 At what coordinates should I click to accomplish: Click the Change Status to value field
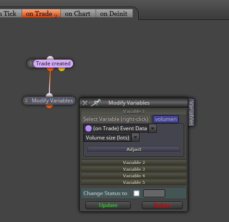click(x=154, y=193)
